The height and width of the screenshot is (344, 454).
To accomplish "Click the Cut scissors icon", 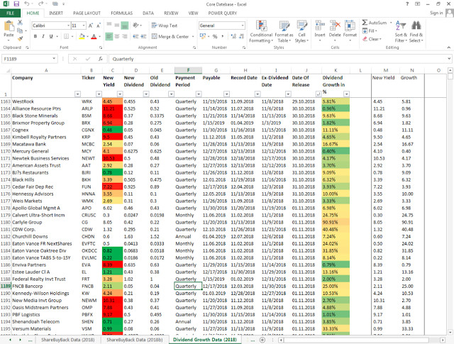I will click(x=20, y=23).
